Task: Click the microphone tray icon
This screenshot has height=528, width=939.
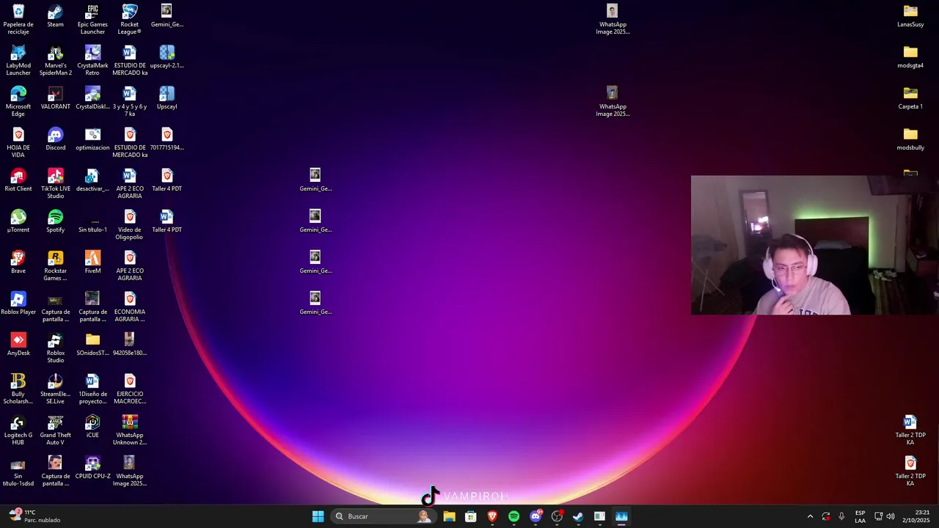Action: [841, 516]
